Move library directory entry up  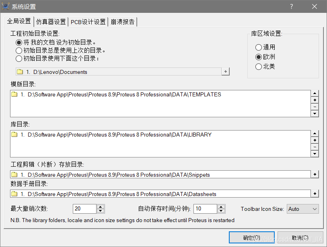(315, 133)
